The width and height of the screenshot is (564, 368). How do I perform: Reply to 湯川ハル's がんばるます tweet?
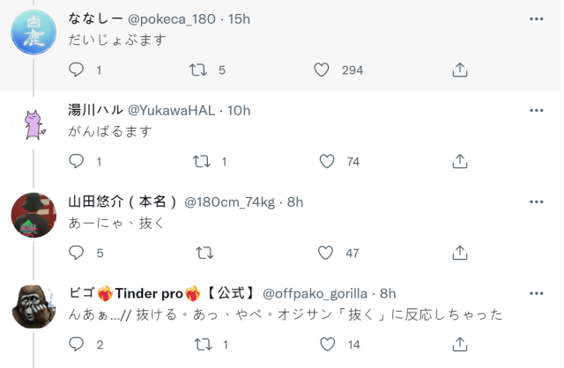coord(77,161)
